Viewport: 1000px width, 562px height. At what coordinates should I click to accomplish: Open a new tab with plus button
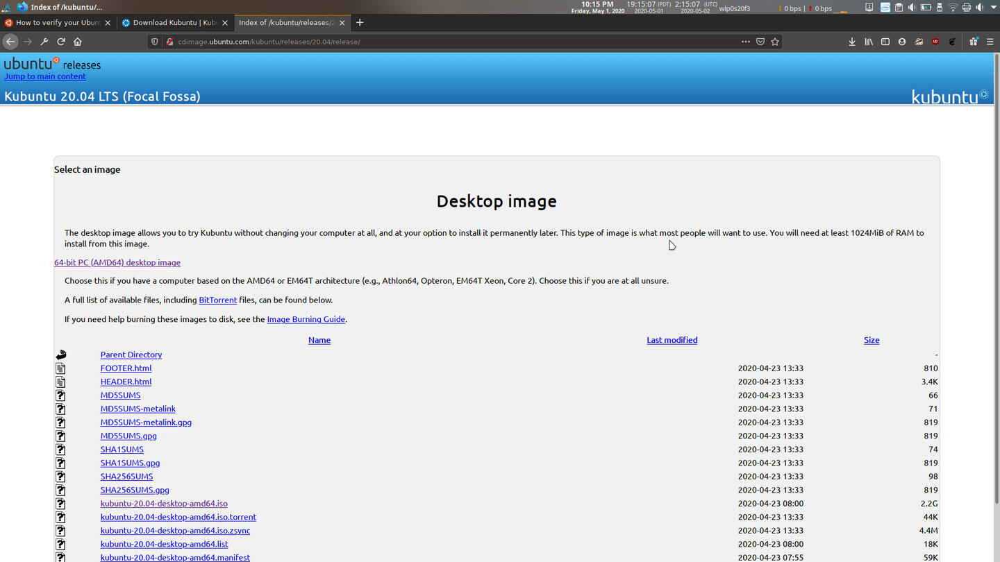(x=360, y=22)
